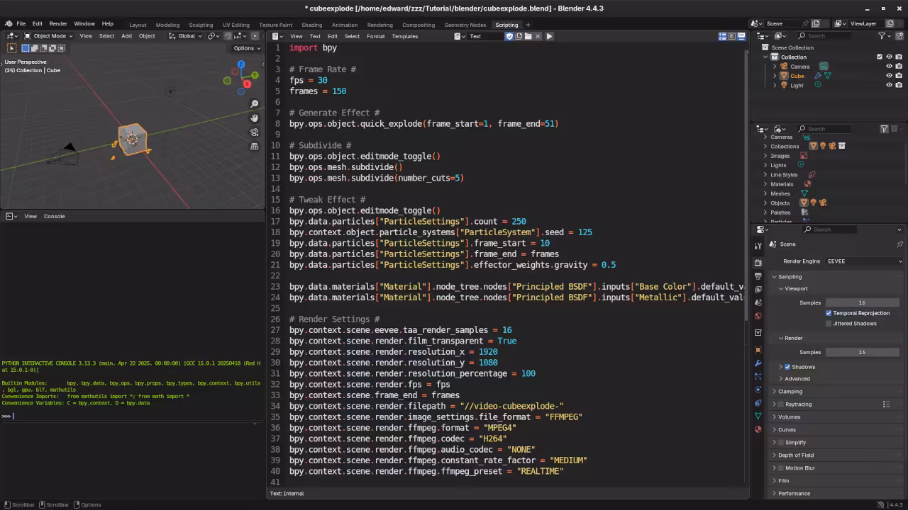Open the View Layer properties tab

click(x=758, y=289)
